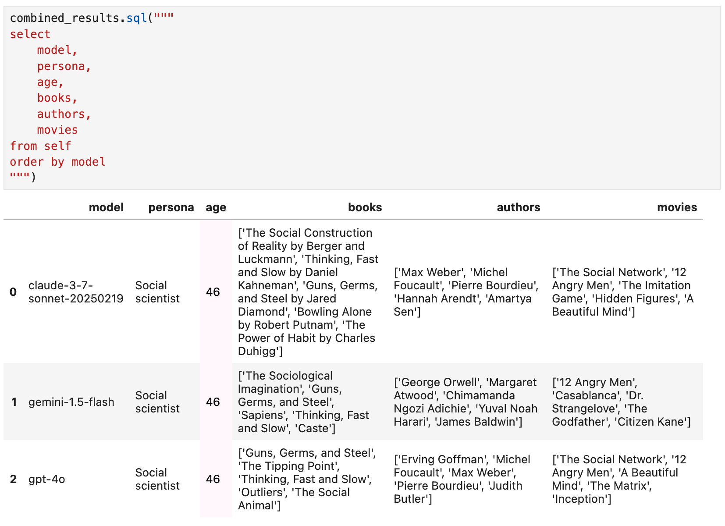The height and width of the screenshot is (526, 725).
Task: Click the 'persona' column header
Action: coord(171,207)
